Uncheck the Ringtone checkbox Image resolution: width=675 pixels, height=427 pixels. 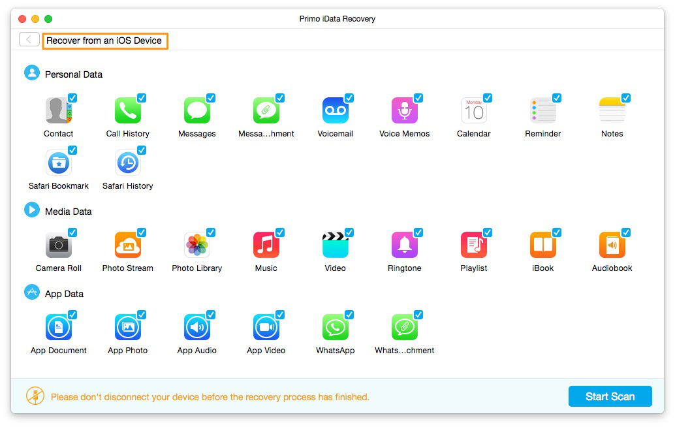[418, 232]
